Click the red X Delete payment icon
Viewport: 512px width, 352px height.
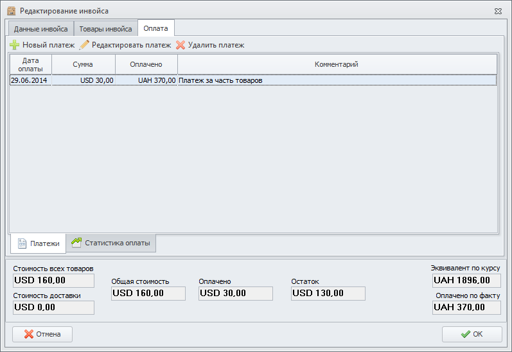pos(181,45)
